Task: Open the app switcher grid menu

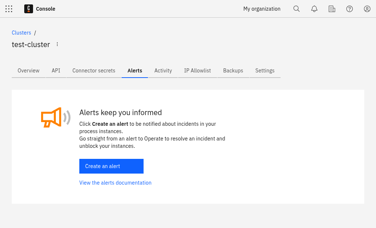Action: pyautogui.click(x=9, y=9)
